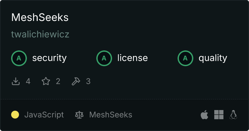249x131 pixels.
Task: Click the yellow JavaScript language dot
Action: pos(15,115)
